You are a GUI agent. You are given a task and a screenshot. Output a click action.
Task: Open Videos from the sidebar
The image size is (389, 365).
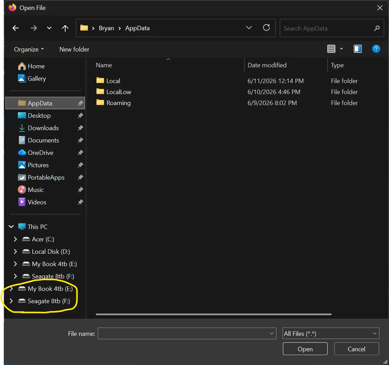[x=32, y=203]
